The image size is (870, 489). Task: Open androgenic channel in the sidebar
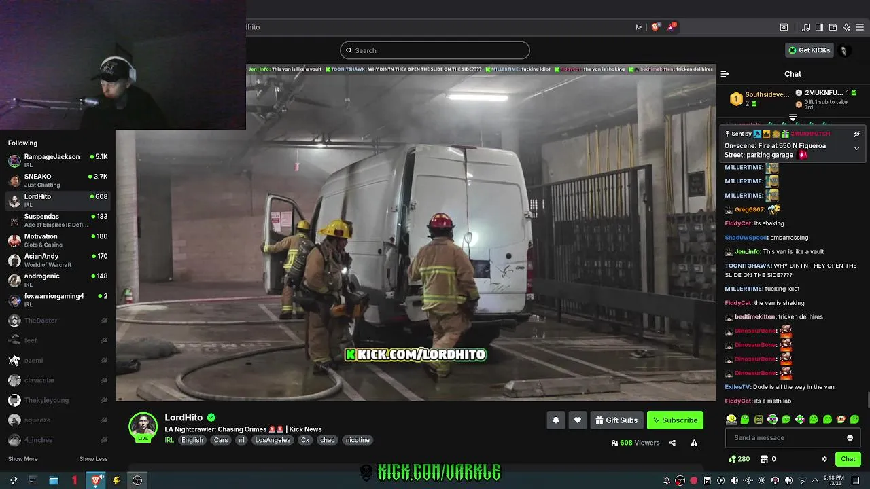coord(58,280)
